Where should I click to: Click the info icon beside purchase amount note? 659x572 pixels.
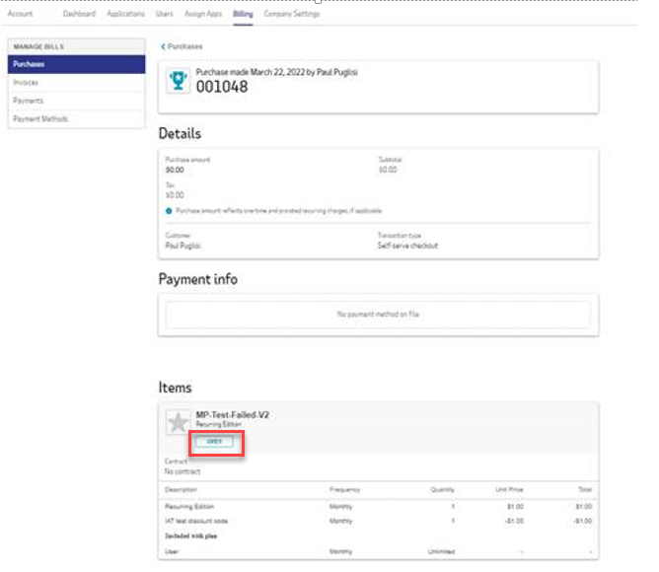(169, 210)
